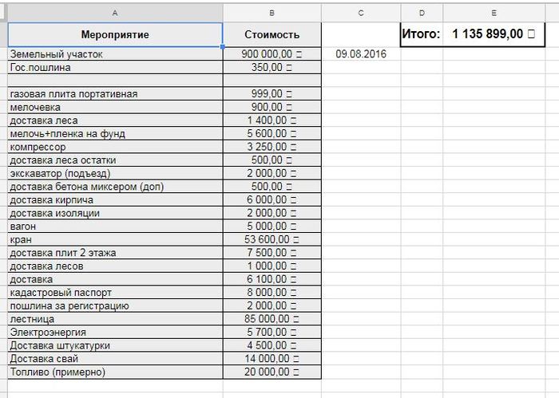Select column C header

pyautogui.click(x=361, y=13)
